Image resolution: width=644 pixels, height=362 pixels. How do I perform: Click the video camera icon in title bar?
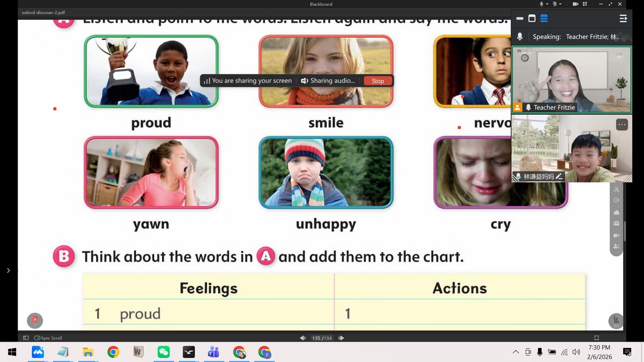[x=575, y=4]
